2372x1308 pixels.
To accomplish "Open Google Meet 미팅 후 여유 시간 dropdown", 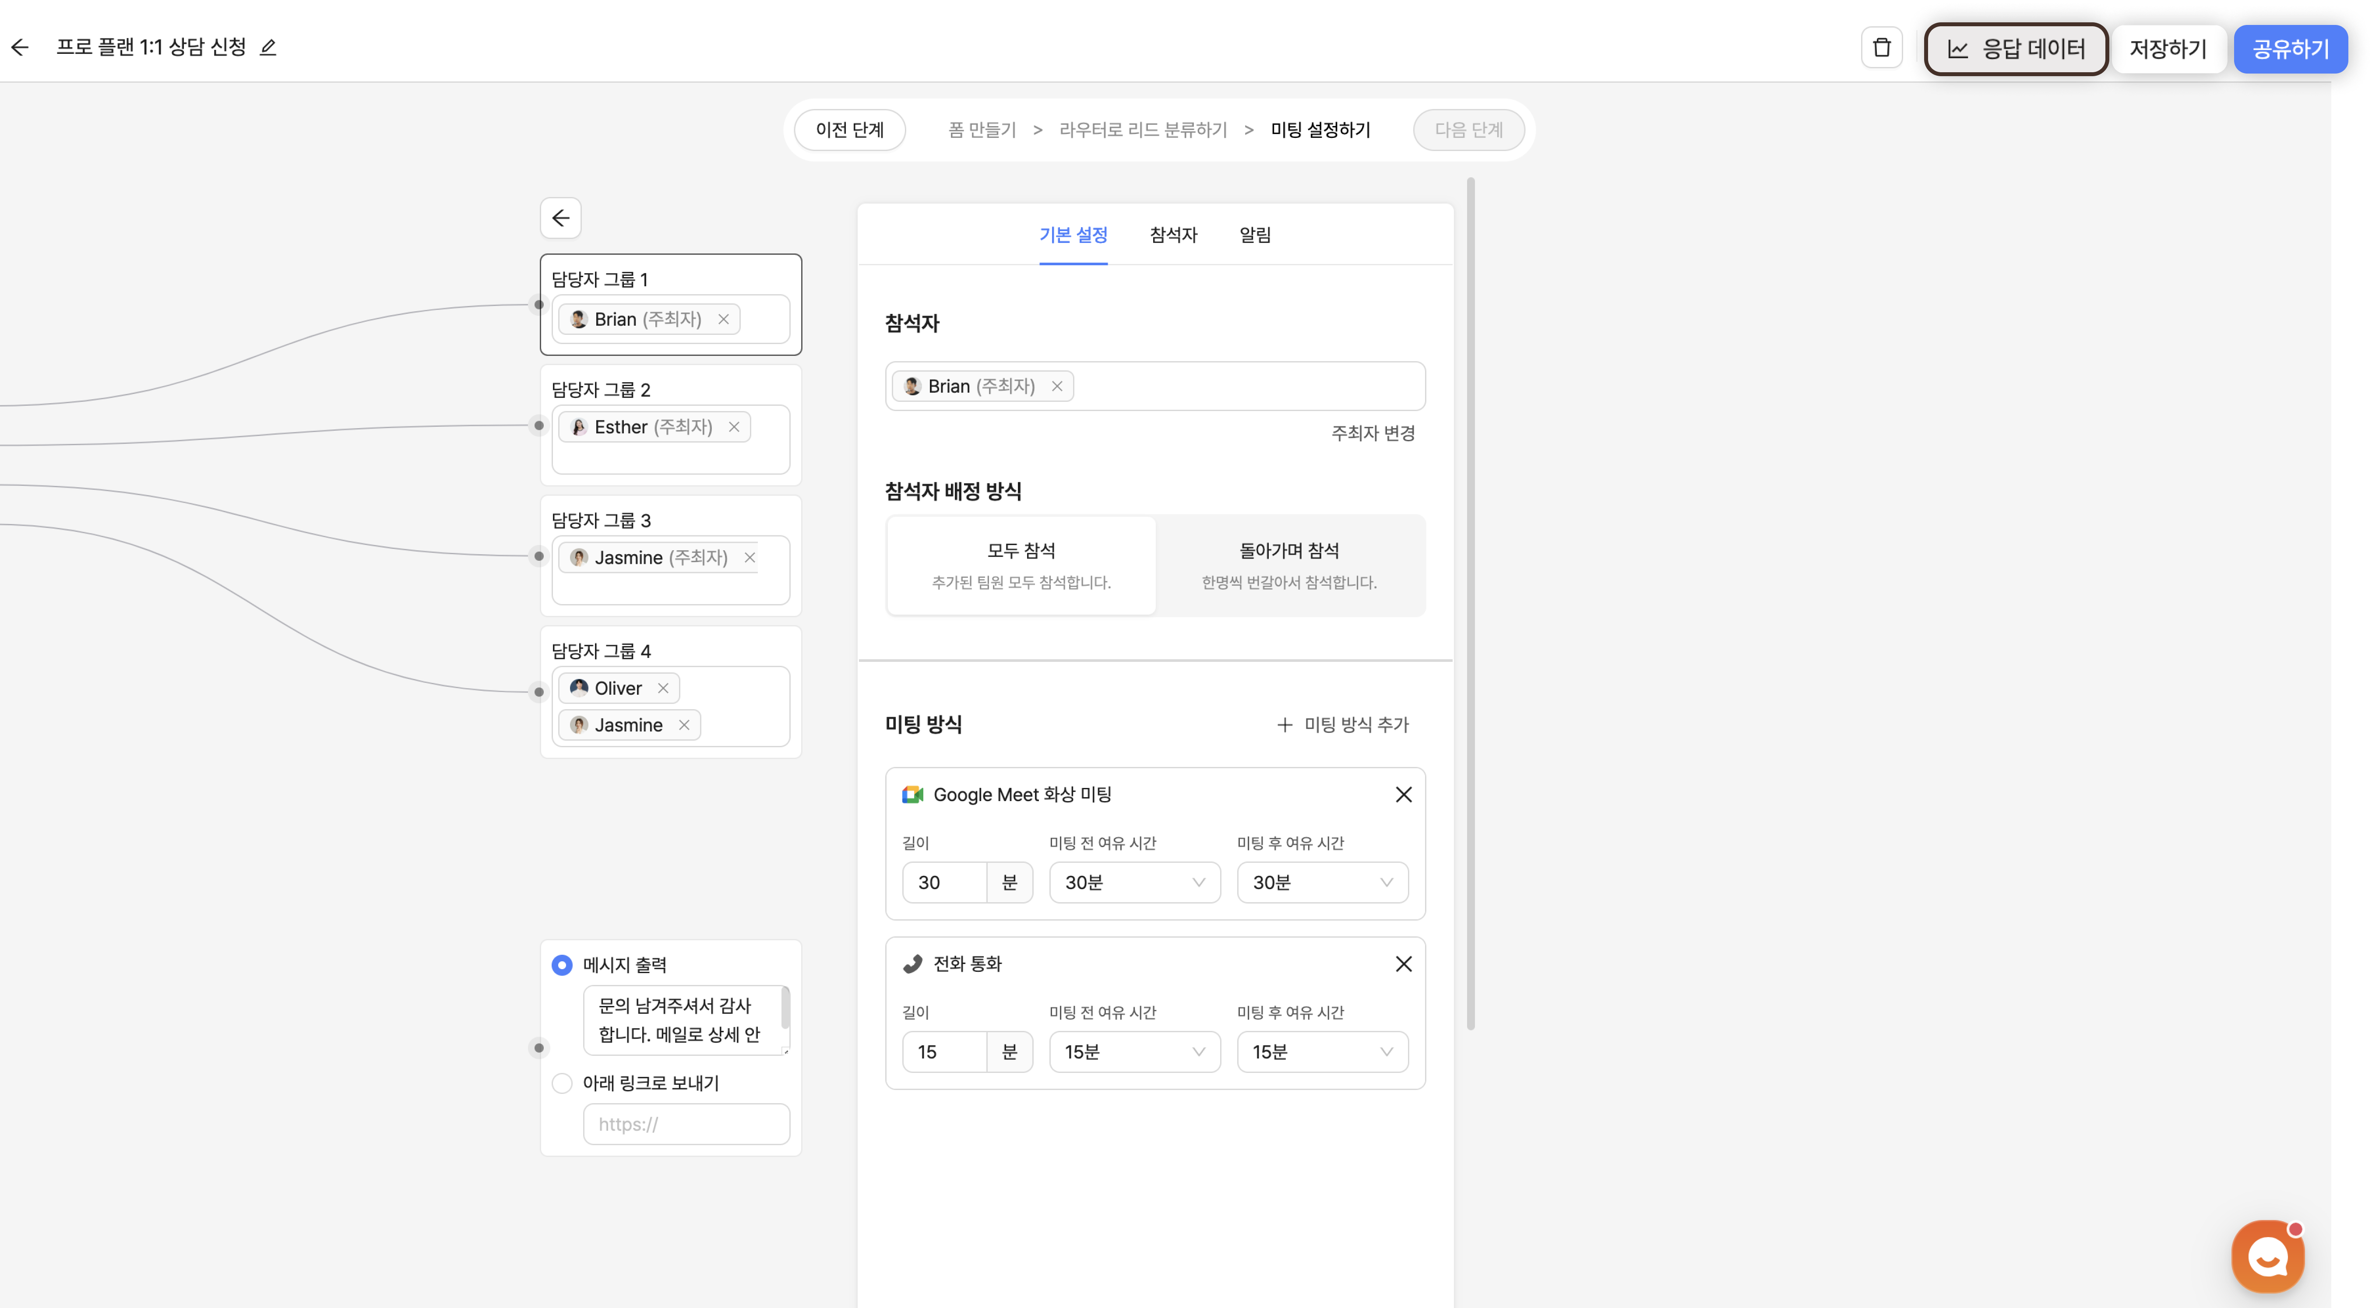I will coord(1321,883).
